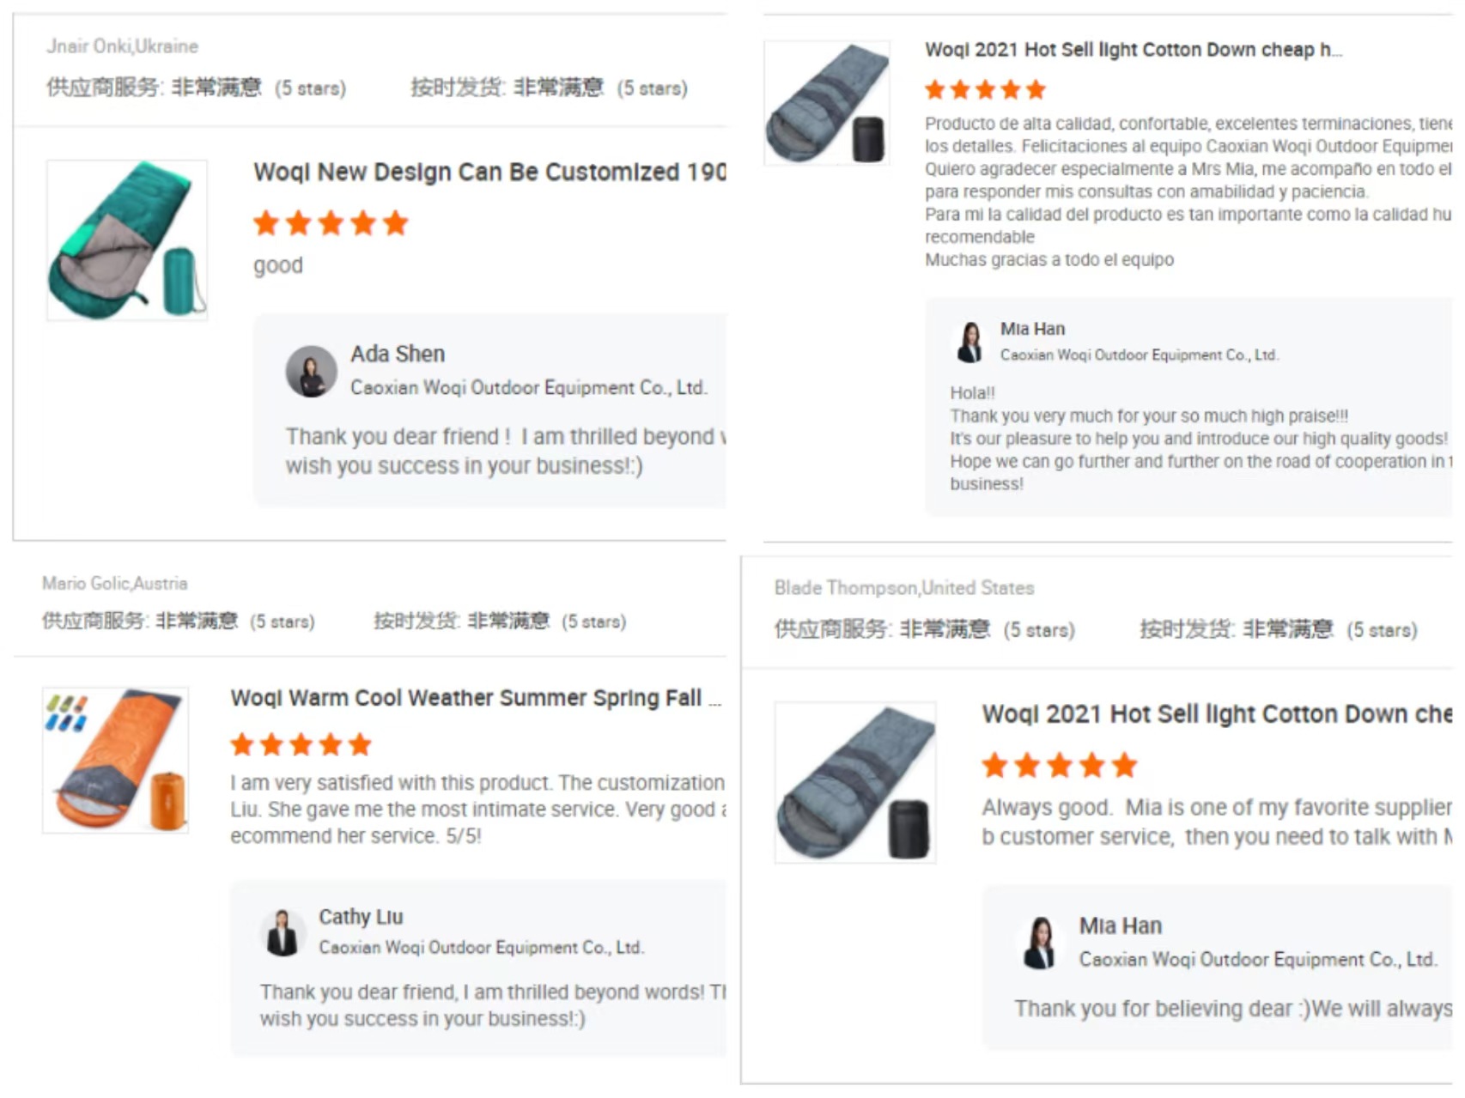Click Ada Shen's name in the reply
Image resolution: width=1465 pixels, height=1098 pixels.
pos(398,354)
